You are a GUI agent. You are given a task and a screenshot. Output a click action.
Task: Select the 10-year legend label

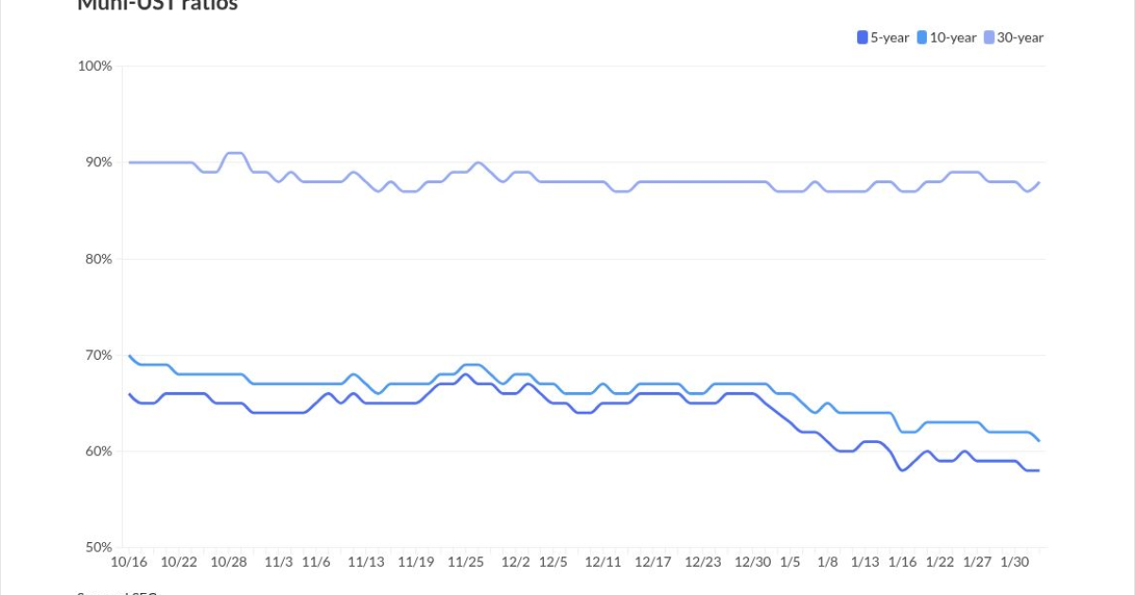tap(953, 38)
